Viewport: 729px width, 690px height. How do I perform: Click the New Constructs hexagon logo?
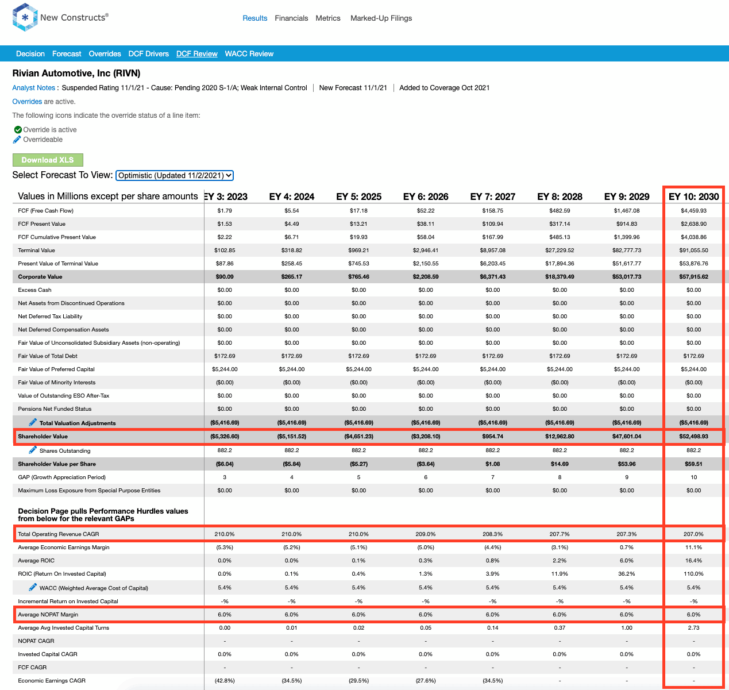pyautogui.click(x=25, y=18)
